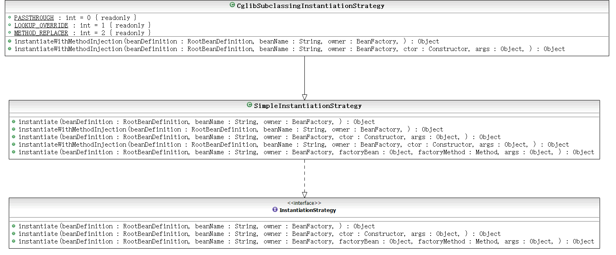
Task: Select the SimpleInstantiationStrategy class title
Action: click(x=308, y=106)
